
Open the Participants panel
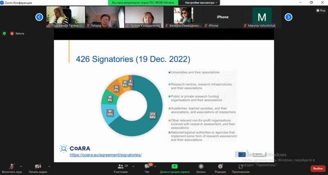120,166
